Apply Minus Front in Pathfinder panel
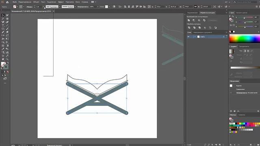Image resolution: width=260 pixels, height=146 pixels. pyautogui.click(x=194, y=20)
